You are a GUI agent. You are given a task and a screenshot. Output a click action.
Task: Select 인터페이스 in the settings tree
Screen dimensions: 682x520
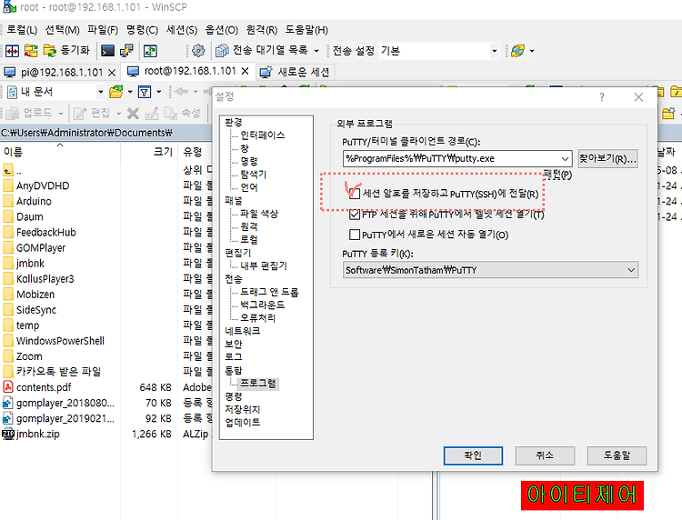(263, 135)
